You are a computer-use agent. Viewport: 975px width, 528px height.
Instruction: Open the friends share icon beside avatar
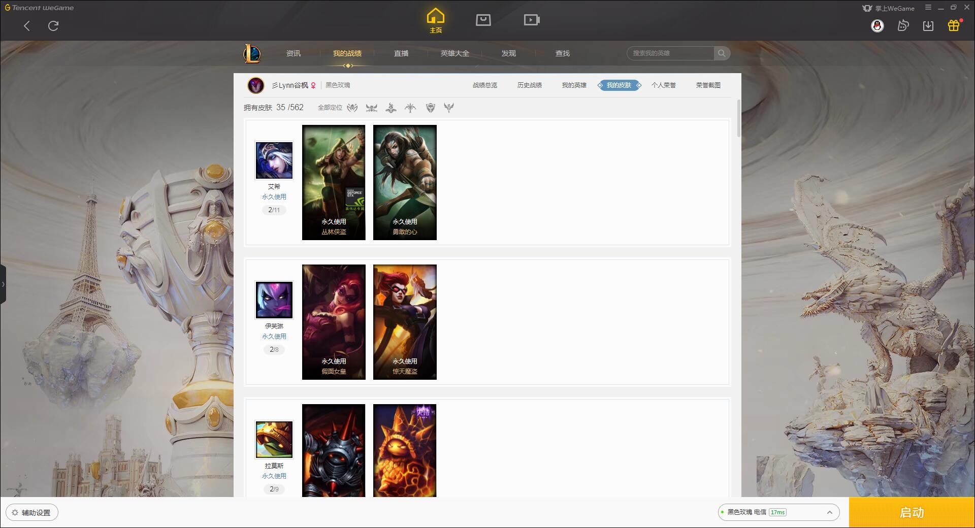pyautogui.click(x=903, y=26)
